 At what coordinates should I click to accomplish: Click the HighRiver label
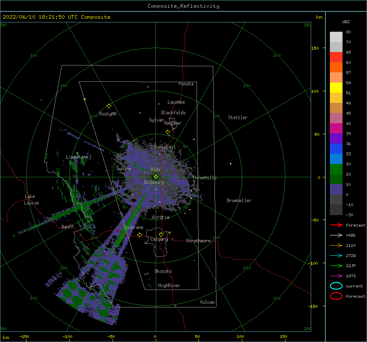(x=169, y=285)
